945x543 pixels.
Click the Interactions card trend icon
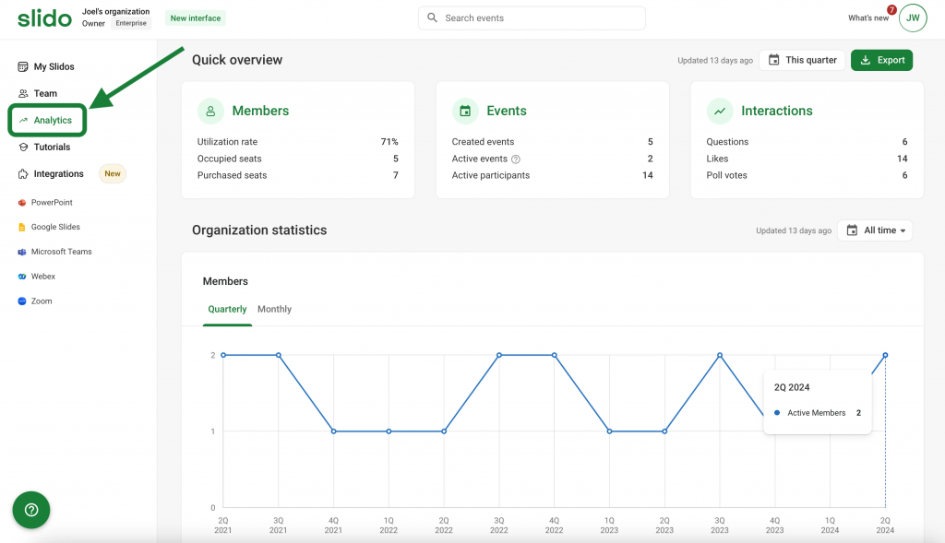[720, 111]
